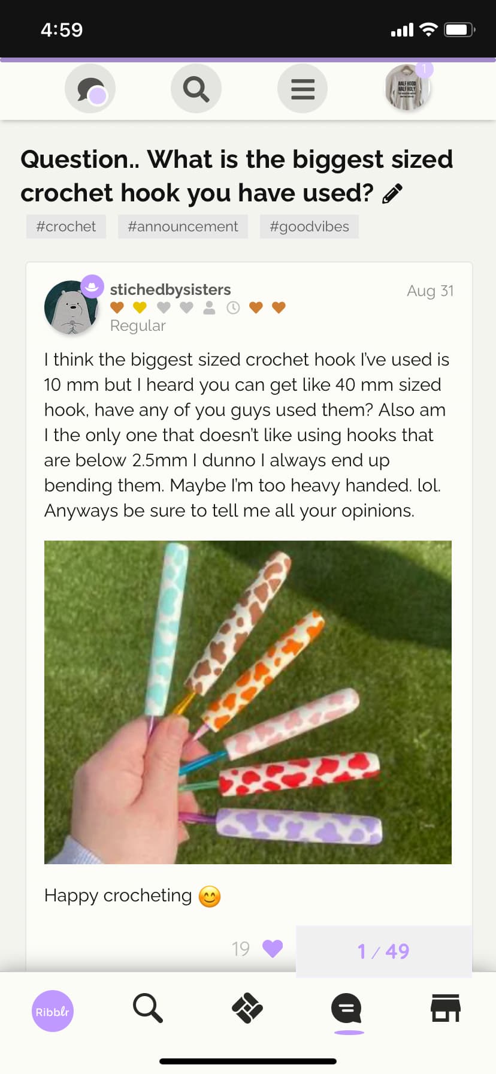Open search in bottom navigation bar
Screen dimensions: 496x1074
[x=148, y=1008]
